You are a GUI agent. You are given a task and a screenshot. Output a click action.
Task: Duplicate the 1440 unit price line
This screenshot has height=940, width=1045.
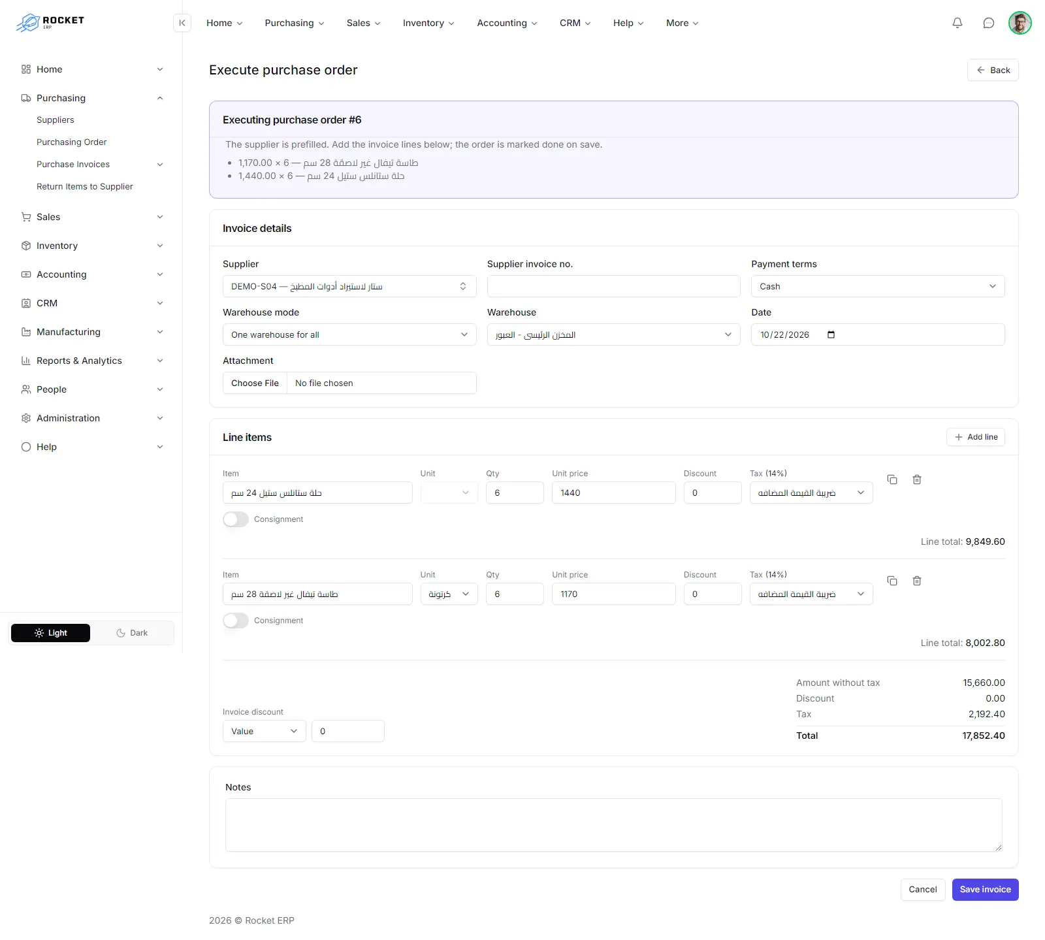[892, 479]
